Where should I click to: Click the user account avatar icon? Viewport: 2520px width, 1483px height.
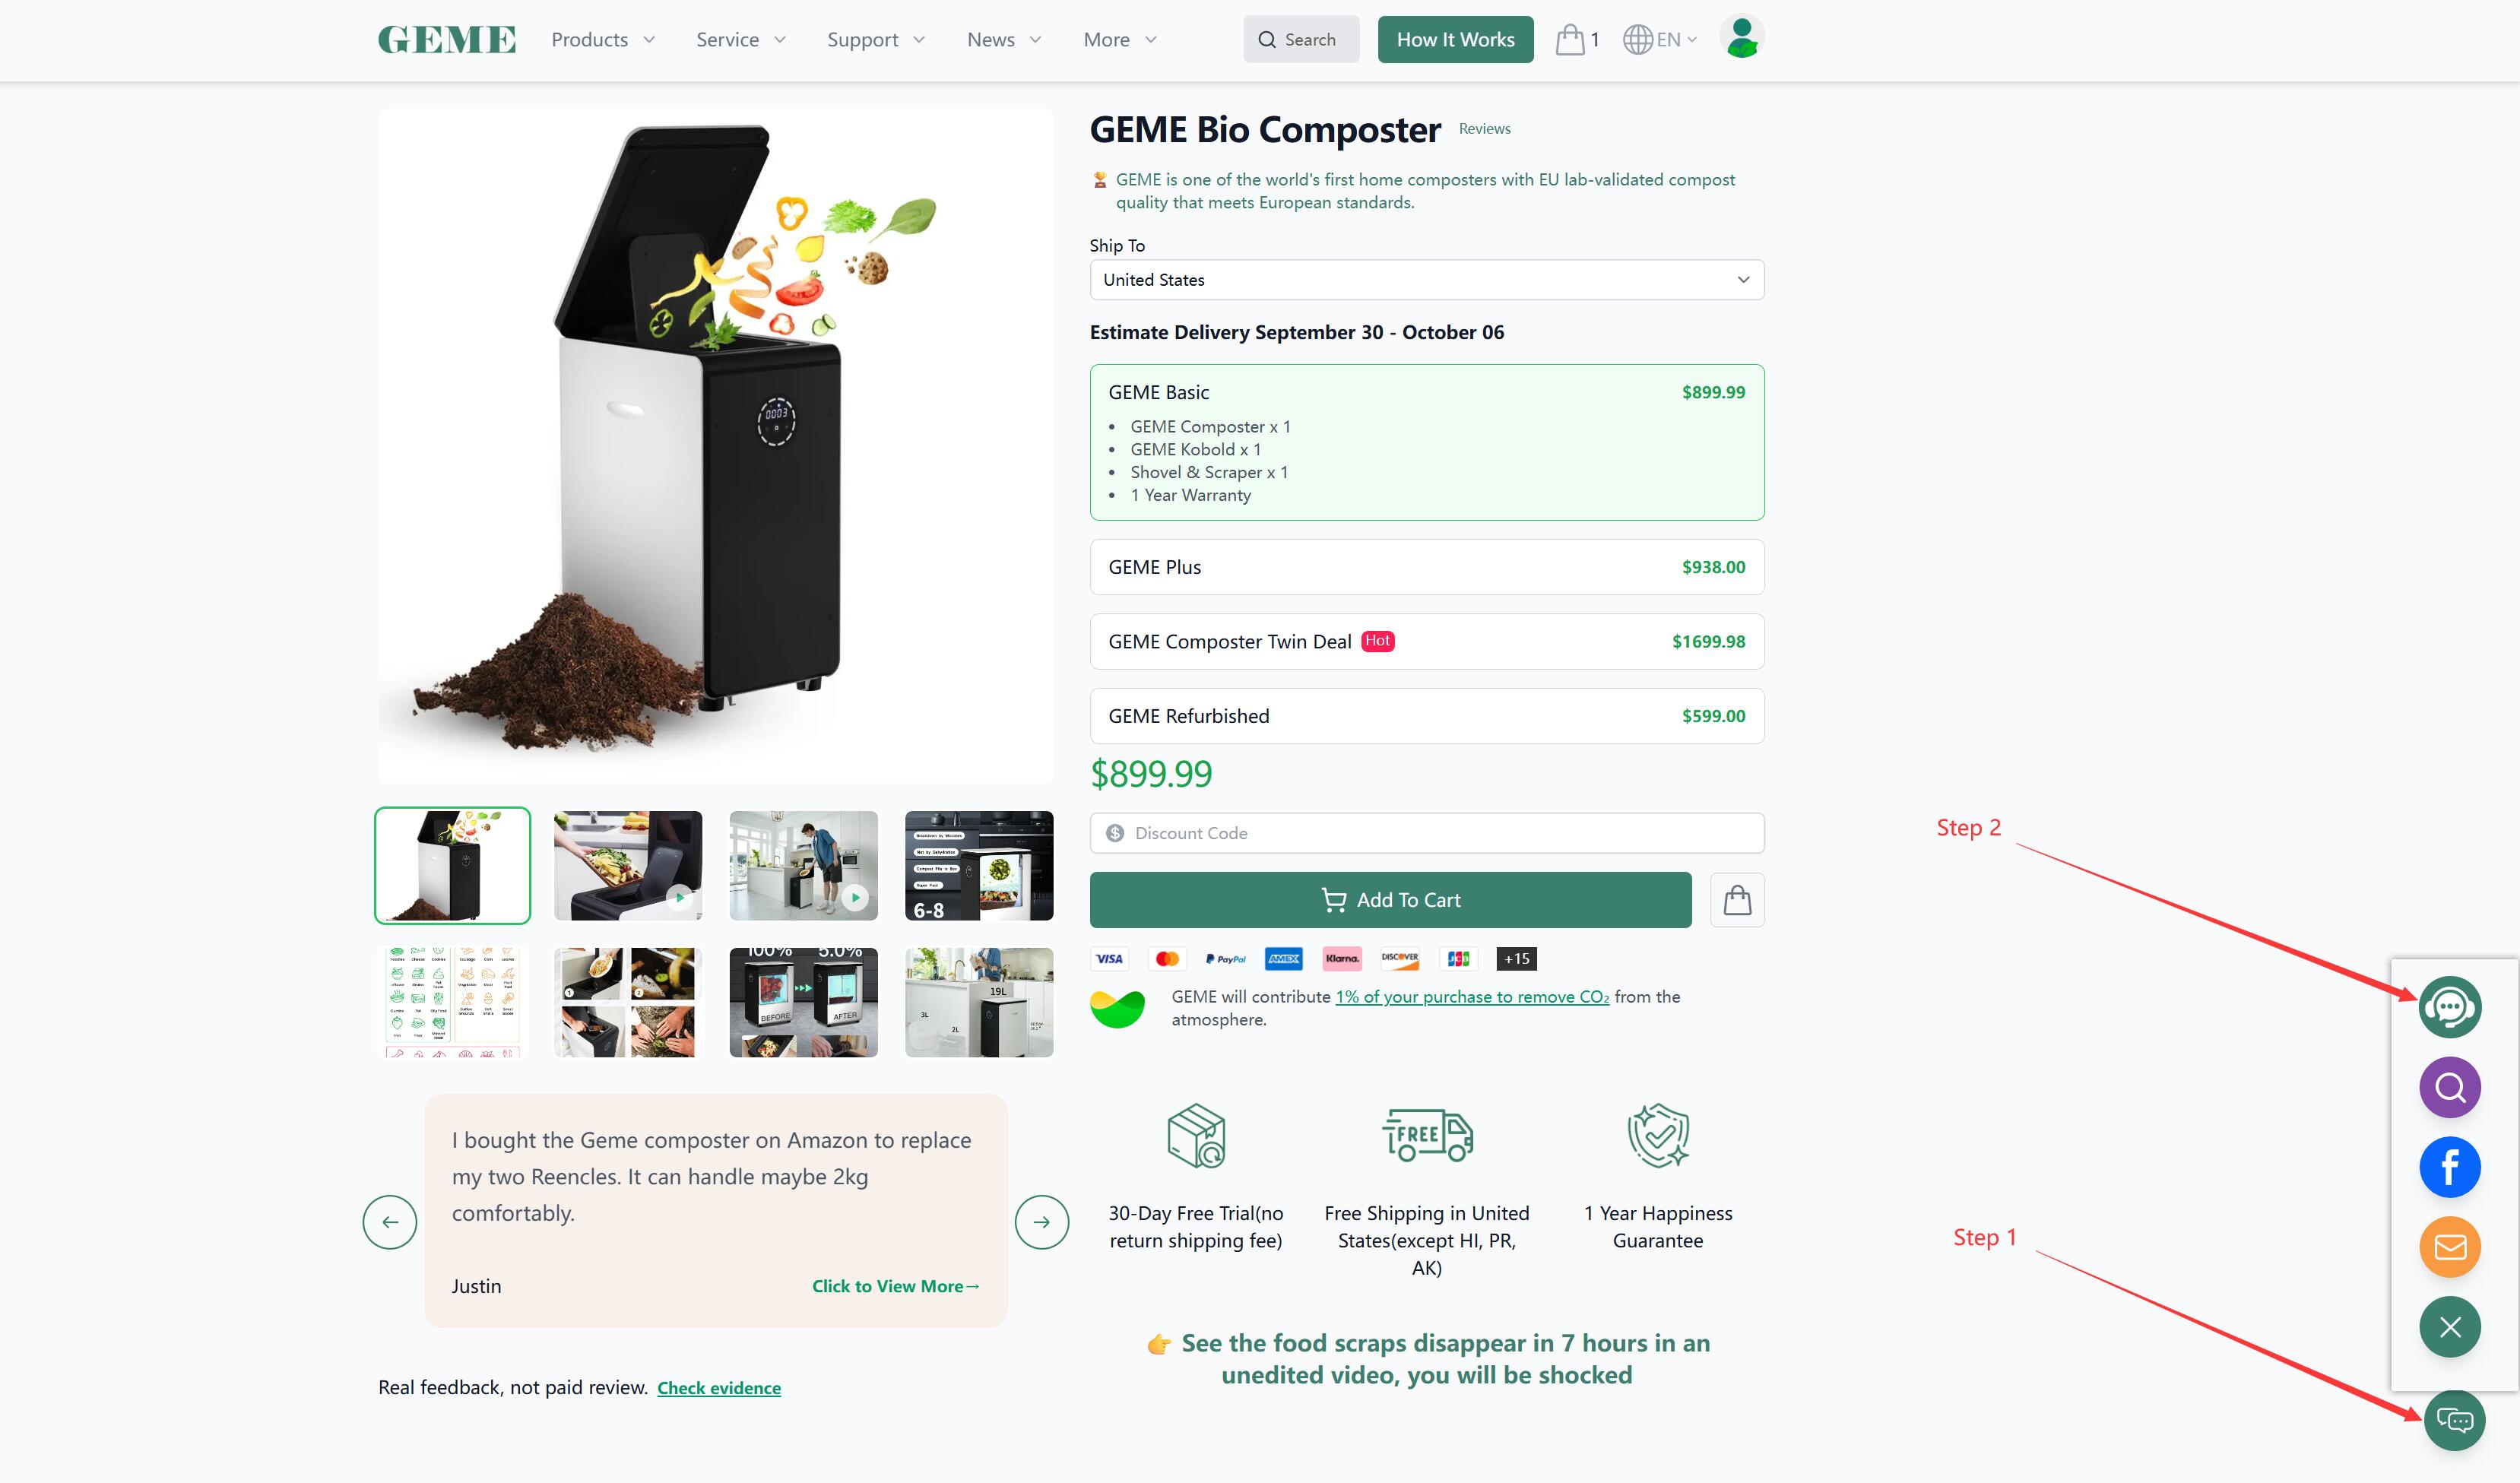tap(1742, 37)
